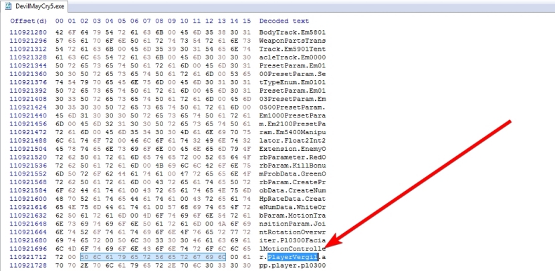Click decoded text HpRateData.Creat

(292, 191)
